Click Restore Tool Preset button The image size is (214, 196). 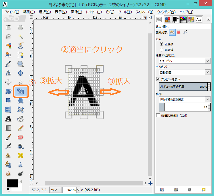pyautogui.click(x=176, y=190)
